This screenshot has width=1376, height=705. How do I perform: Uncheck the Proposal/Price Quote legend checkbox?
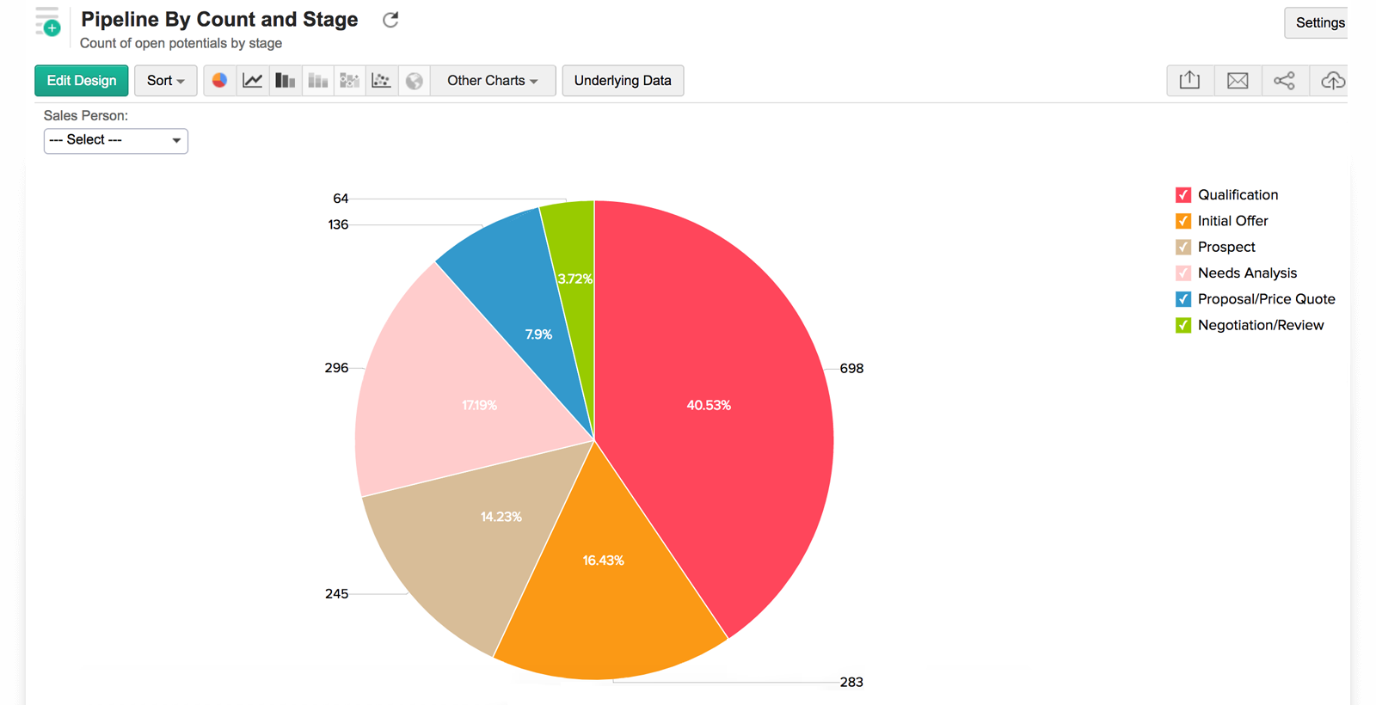coord(1183,299)
